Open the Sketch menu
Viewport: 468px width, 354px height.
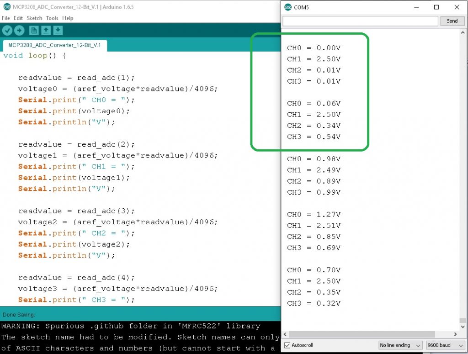point(34,18)
